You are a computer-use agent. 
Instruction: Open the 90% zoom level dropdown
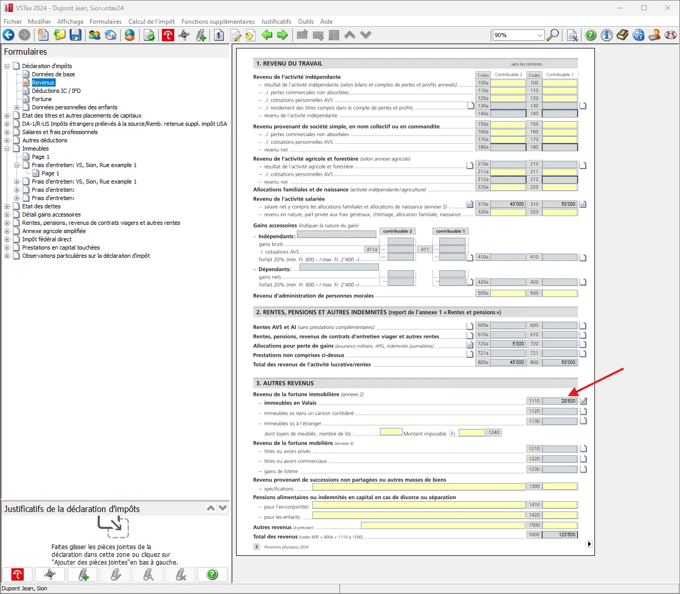point(540,35)
